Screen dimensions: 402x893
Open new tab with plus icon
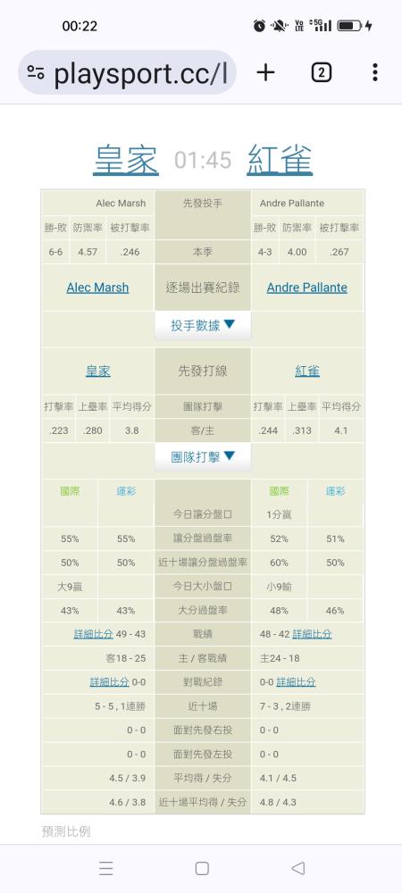[265, 72]
